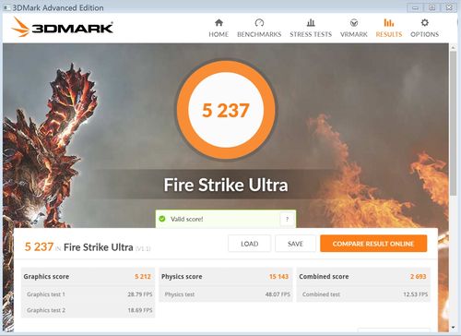Click the scrollbar up arrow
Image resolution: width=461 pixels, height=336 pixels.
click(x=453, y=47)
